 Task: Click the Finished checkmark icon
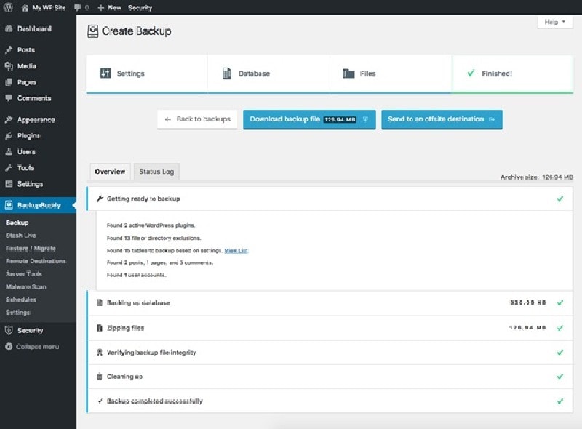[471, 73]
